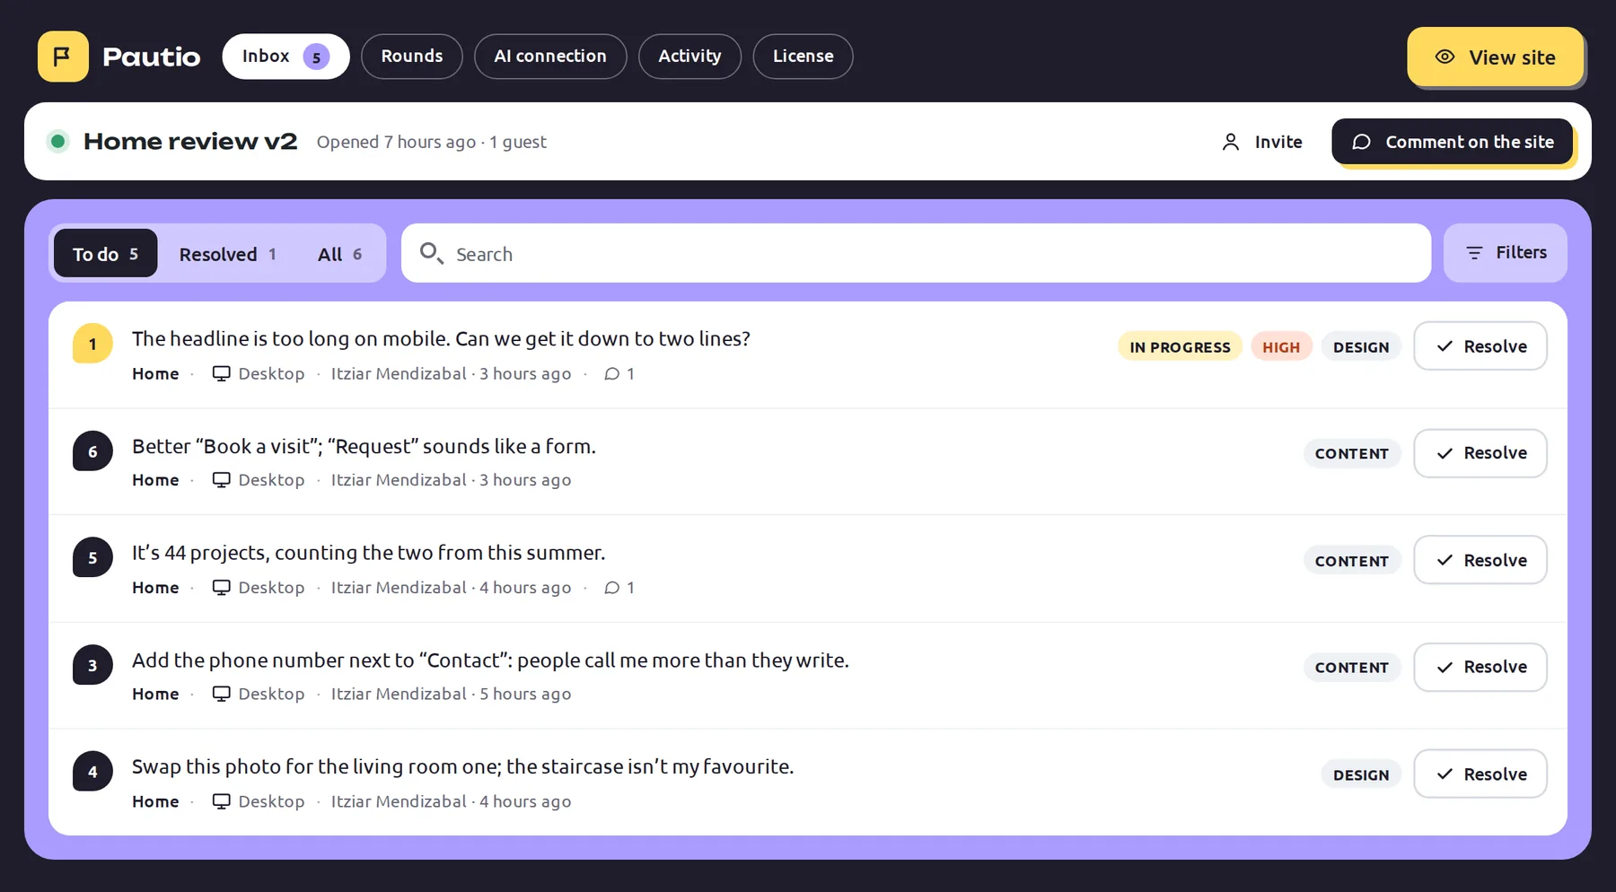1616x892 pixels.
Task: Click the IN PROGRESS status tag
Action: 1180,347
